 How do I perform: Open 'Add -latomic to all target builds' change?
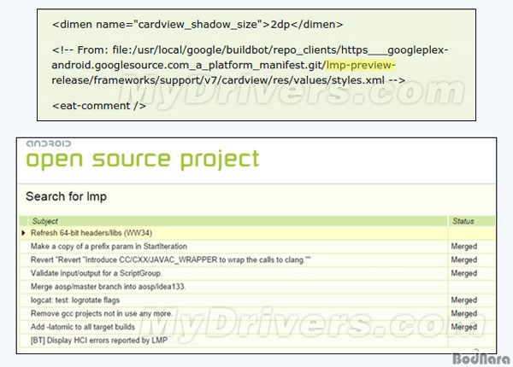(83, 327)
